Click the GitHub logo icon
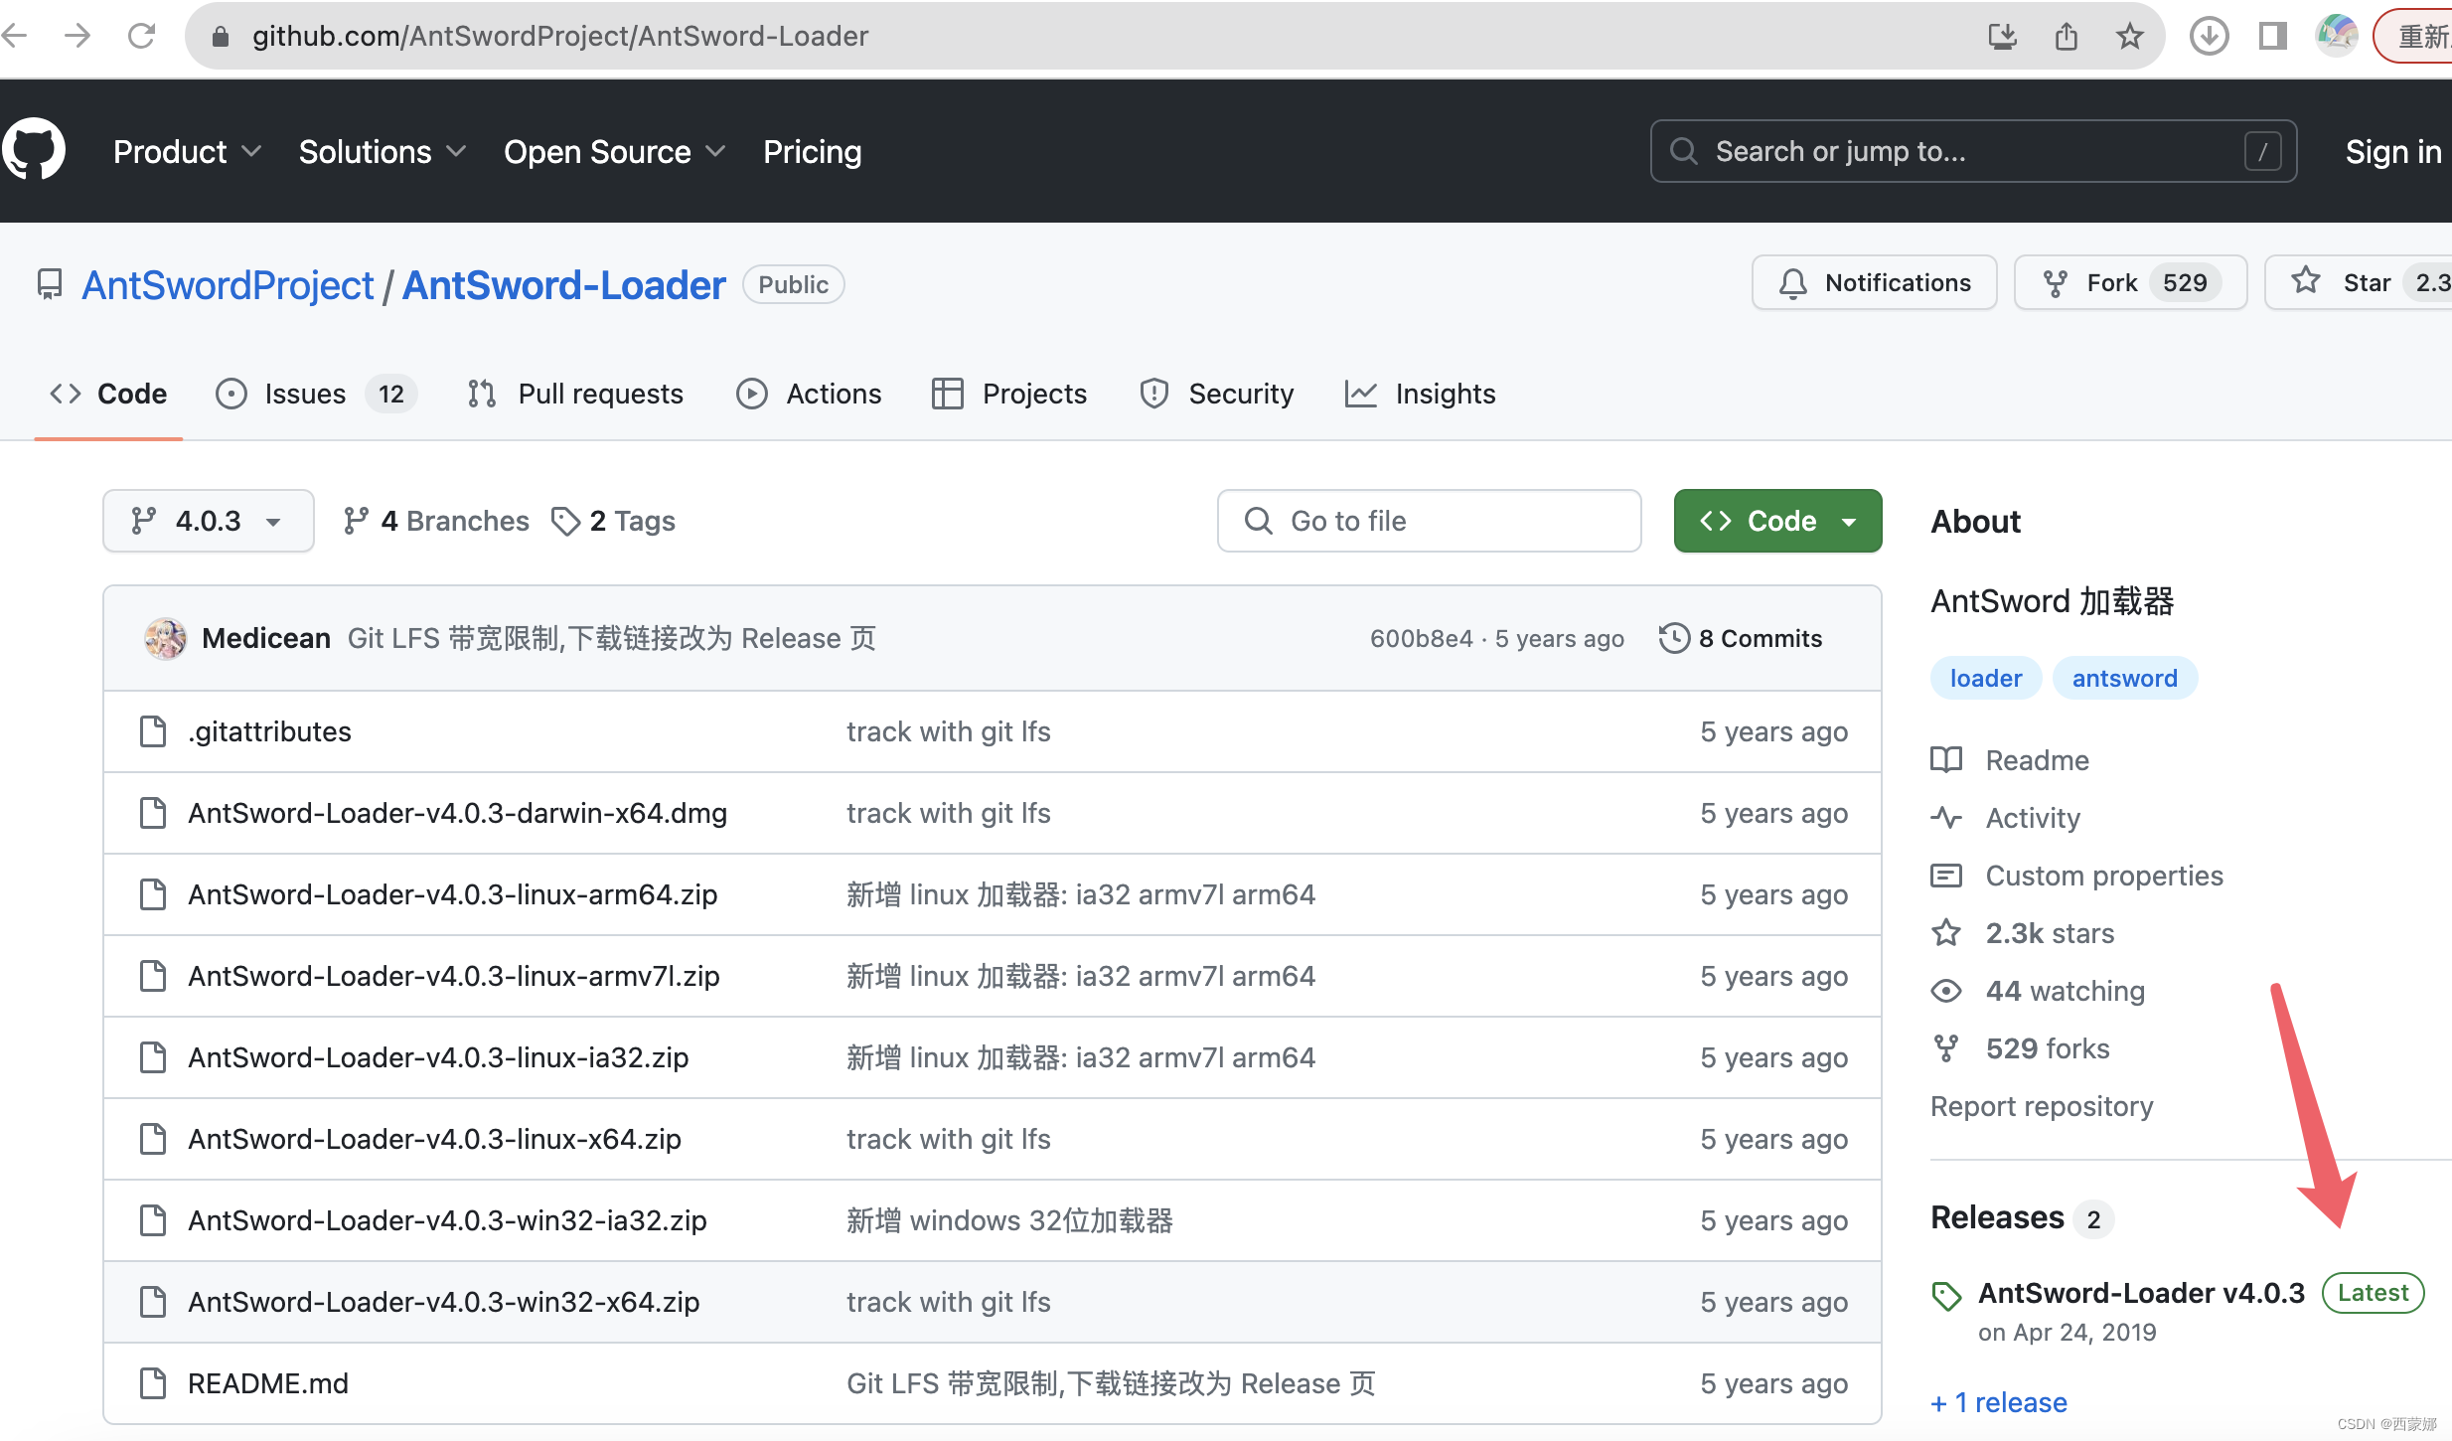The width and height of the screenshot is (2452, 1441). [34, 151]
